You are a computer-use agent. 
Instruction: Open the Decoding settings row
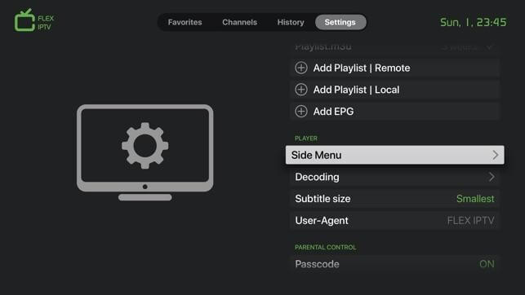tap(394, 177)
